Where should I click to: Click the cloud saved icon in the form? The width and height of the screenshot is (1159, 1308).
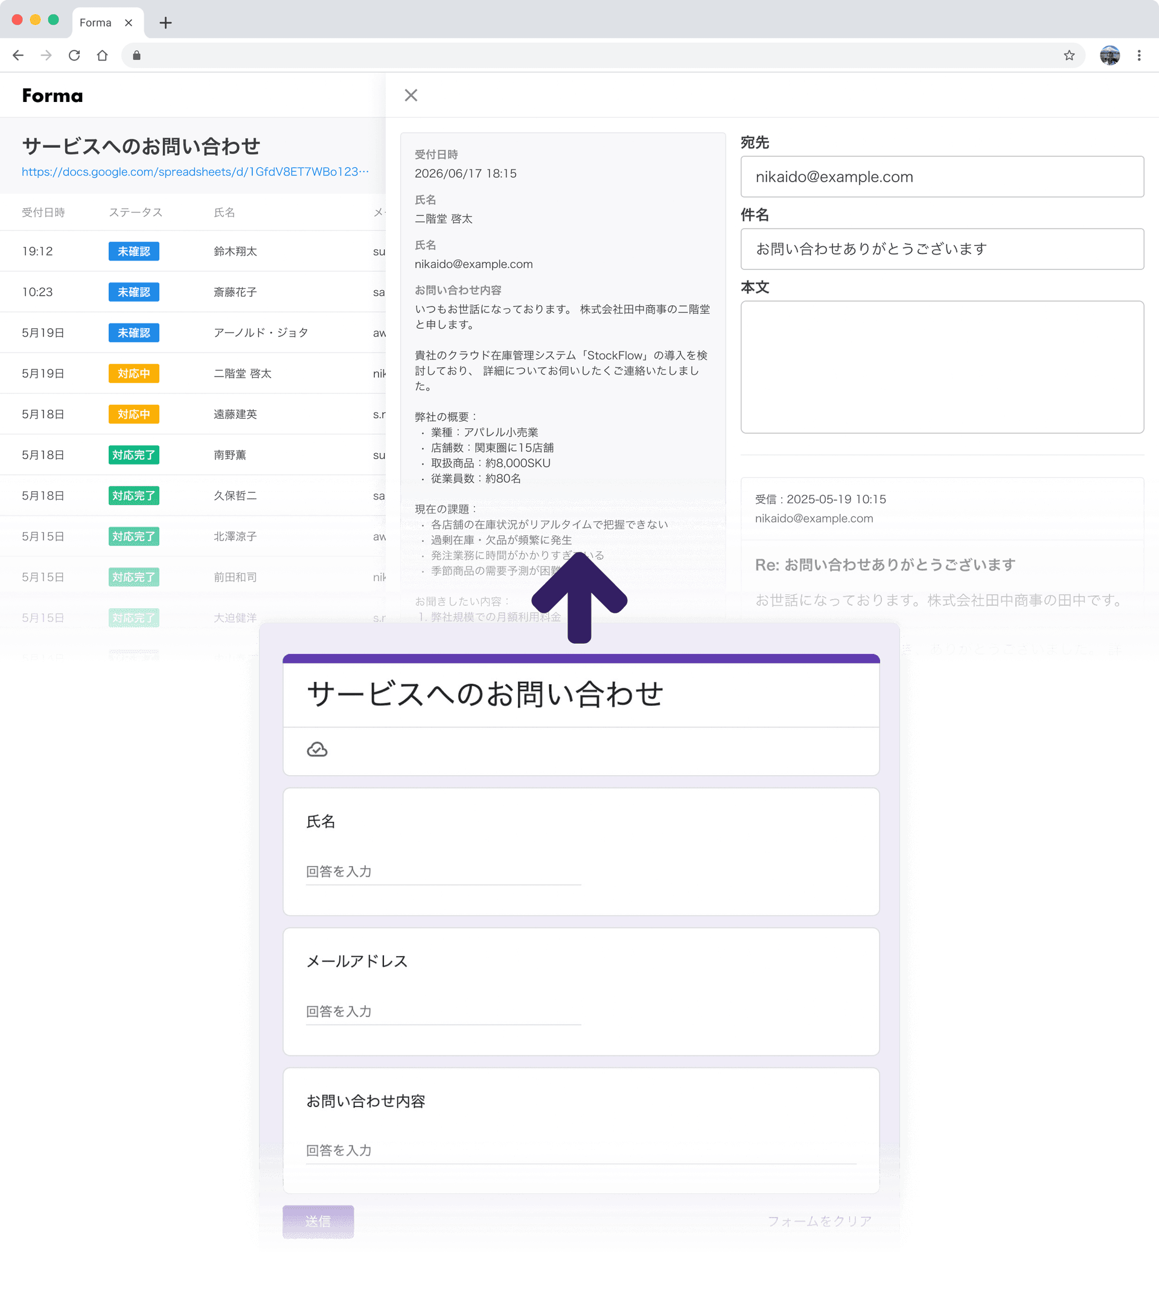(317, 749)
